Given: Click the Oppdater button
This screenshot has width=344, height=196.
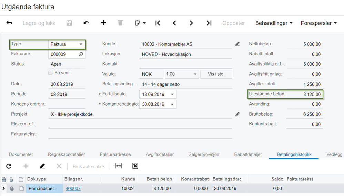Looking at the screenshot, I should click(233, 23).
